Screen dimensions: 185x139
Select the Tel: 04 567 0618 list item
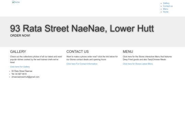click(19, 74)
